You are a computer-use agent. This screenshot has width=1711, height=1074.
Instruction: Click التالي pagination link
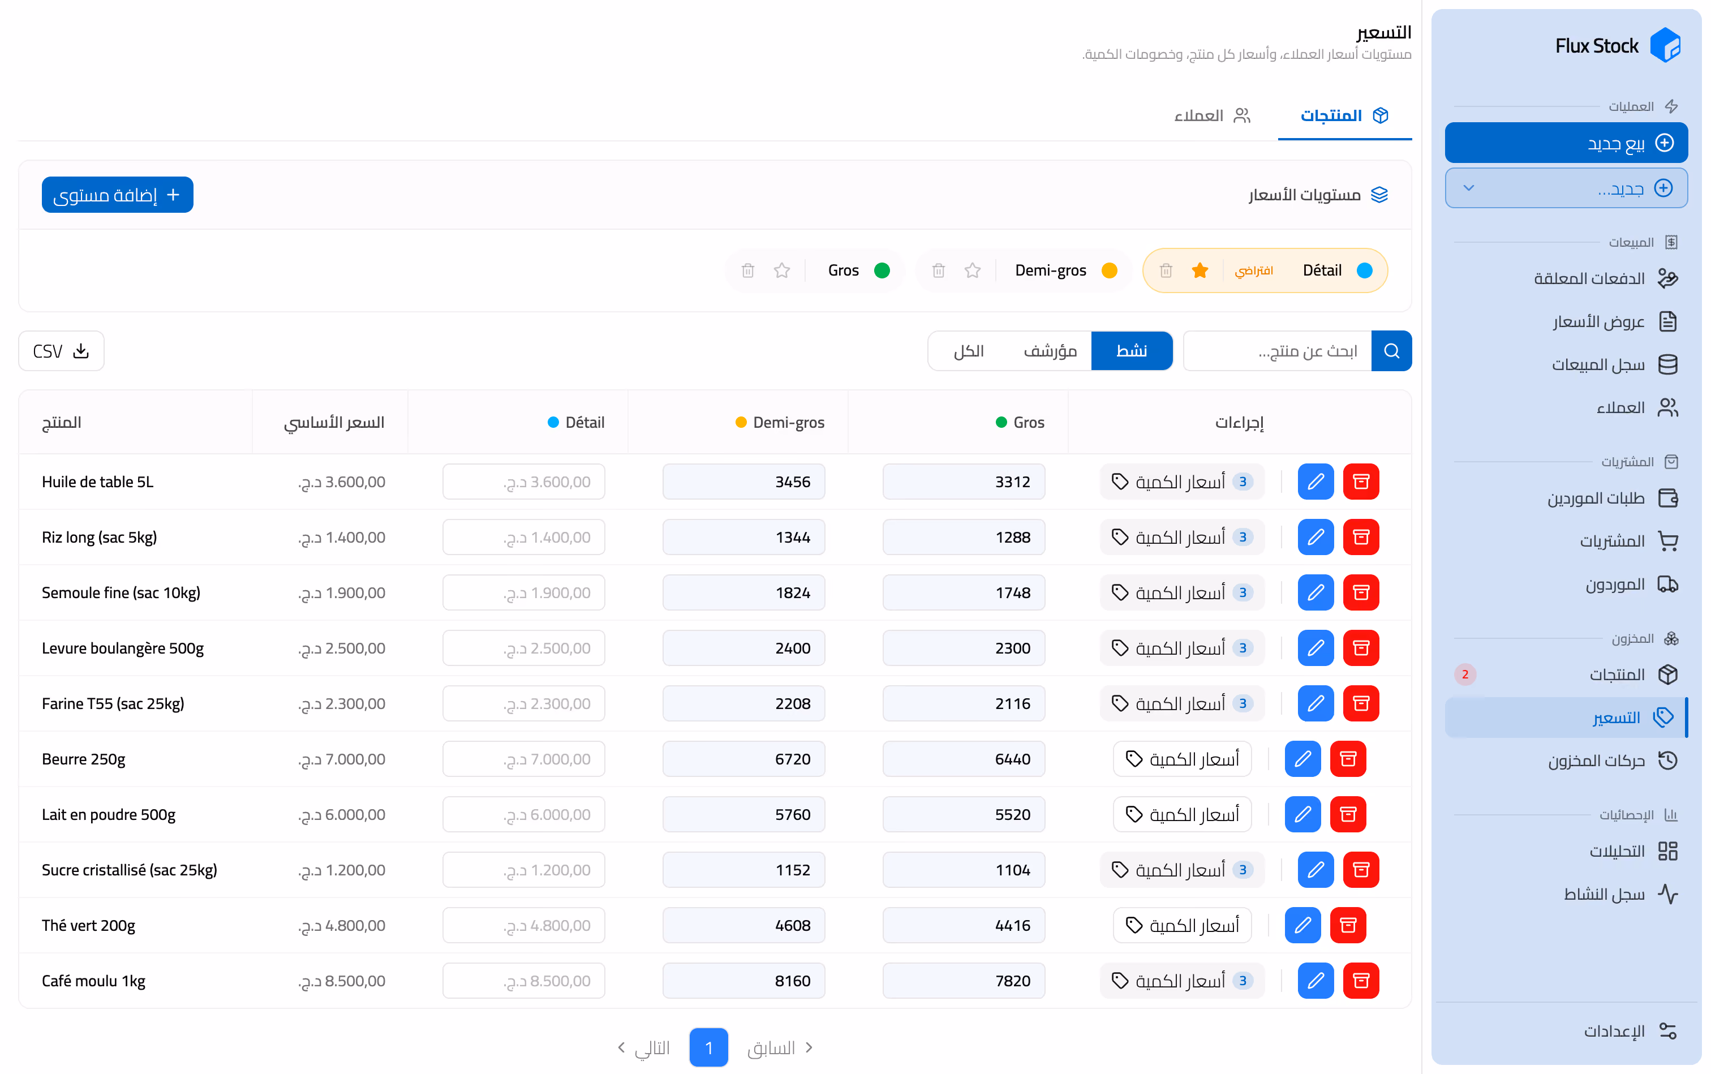(643, 1047)
